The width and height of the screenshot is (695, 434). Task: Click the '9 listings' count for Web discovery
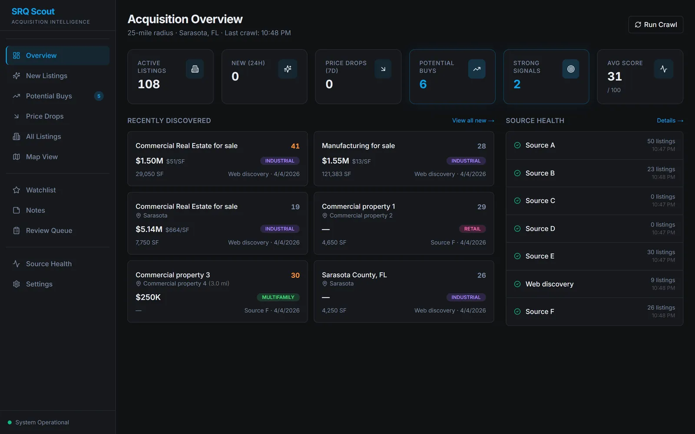click(663, 280)
